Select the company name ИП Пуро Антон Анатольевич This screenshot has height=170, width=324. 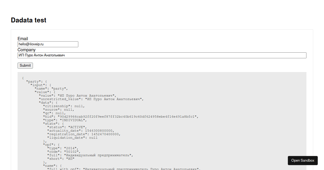pyautogui.click(x=41, y=55)
